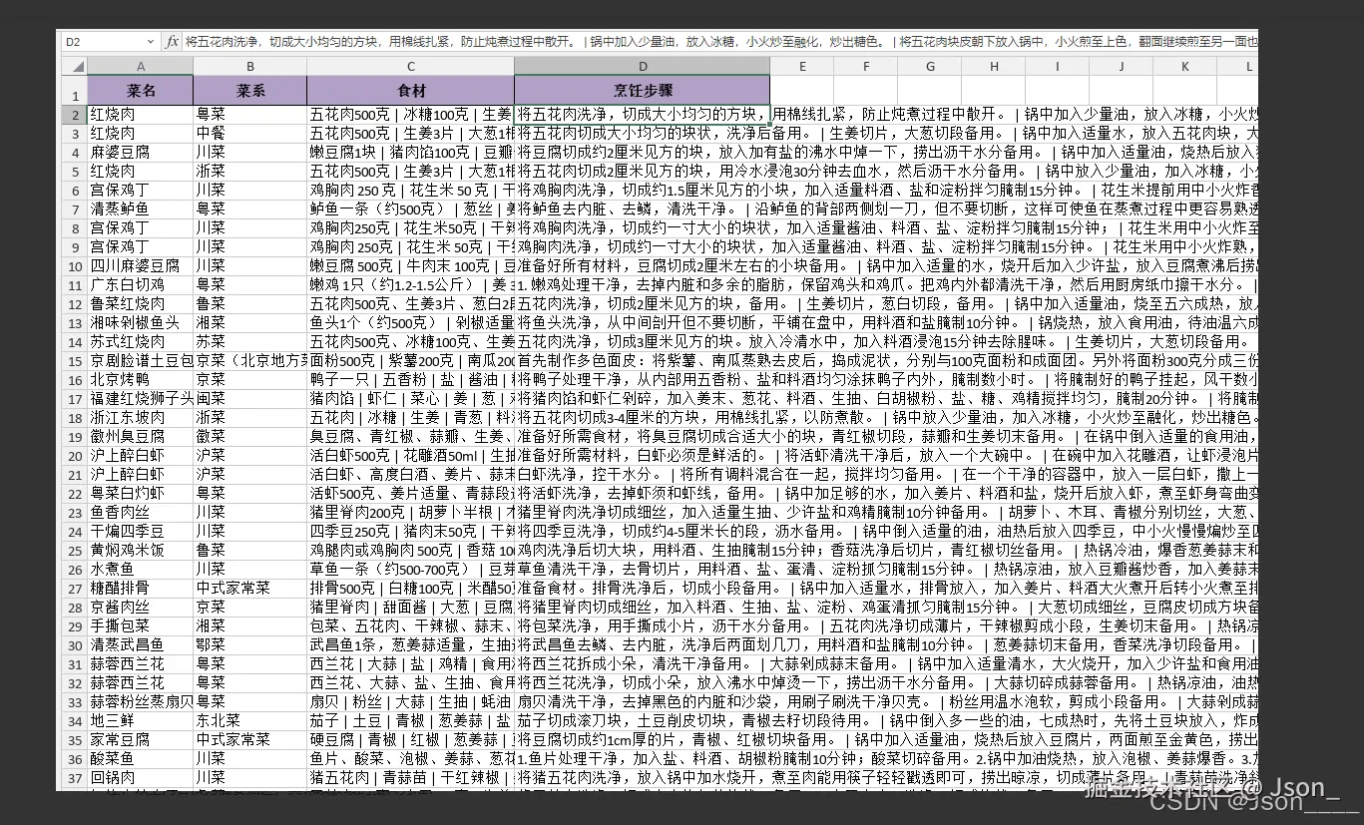Click the ingredients cell starting 排骨500克
Screen dimensions: 1364x825
point(411,588)
